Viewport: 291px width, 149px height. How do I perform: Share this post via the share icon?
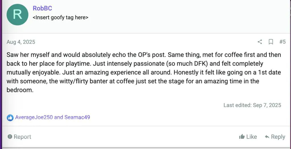[260, 42]
